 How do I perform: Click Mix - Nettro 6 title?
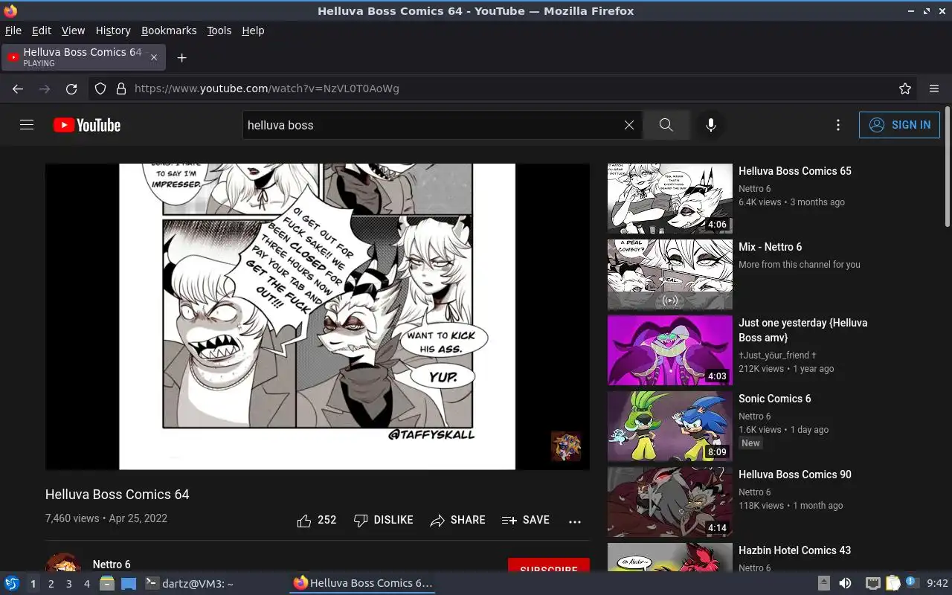click(x=771, y=247)
